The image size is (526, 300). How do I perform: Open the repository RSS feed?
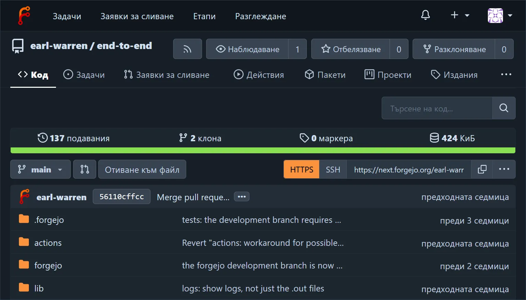[x=187, y=49]
